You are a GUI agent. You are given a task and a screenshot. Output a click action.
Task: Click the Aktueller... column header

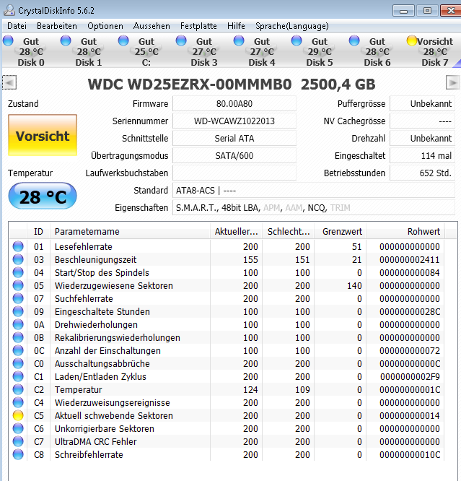236,232
